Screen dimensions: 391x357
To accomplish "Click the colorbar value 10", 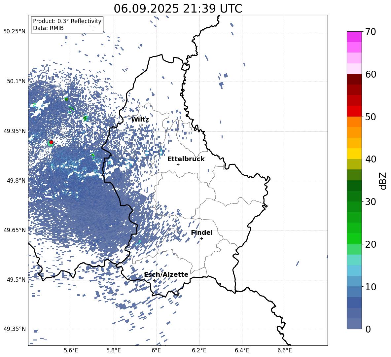I will click(x=371, y=287).
